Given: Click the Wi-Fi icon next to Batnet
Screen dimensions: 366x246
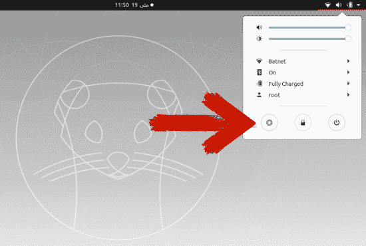Looking at the screenshot, I should point(259,61).
